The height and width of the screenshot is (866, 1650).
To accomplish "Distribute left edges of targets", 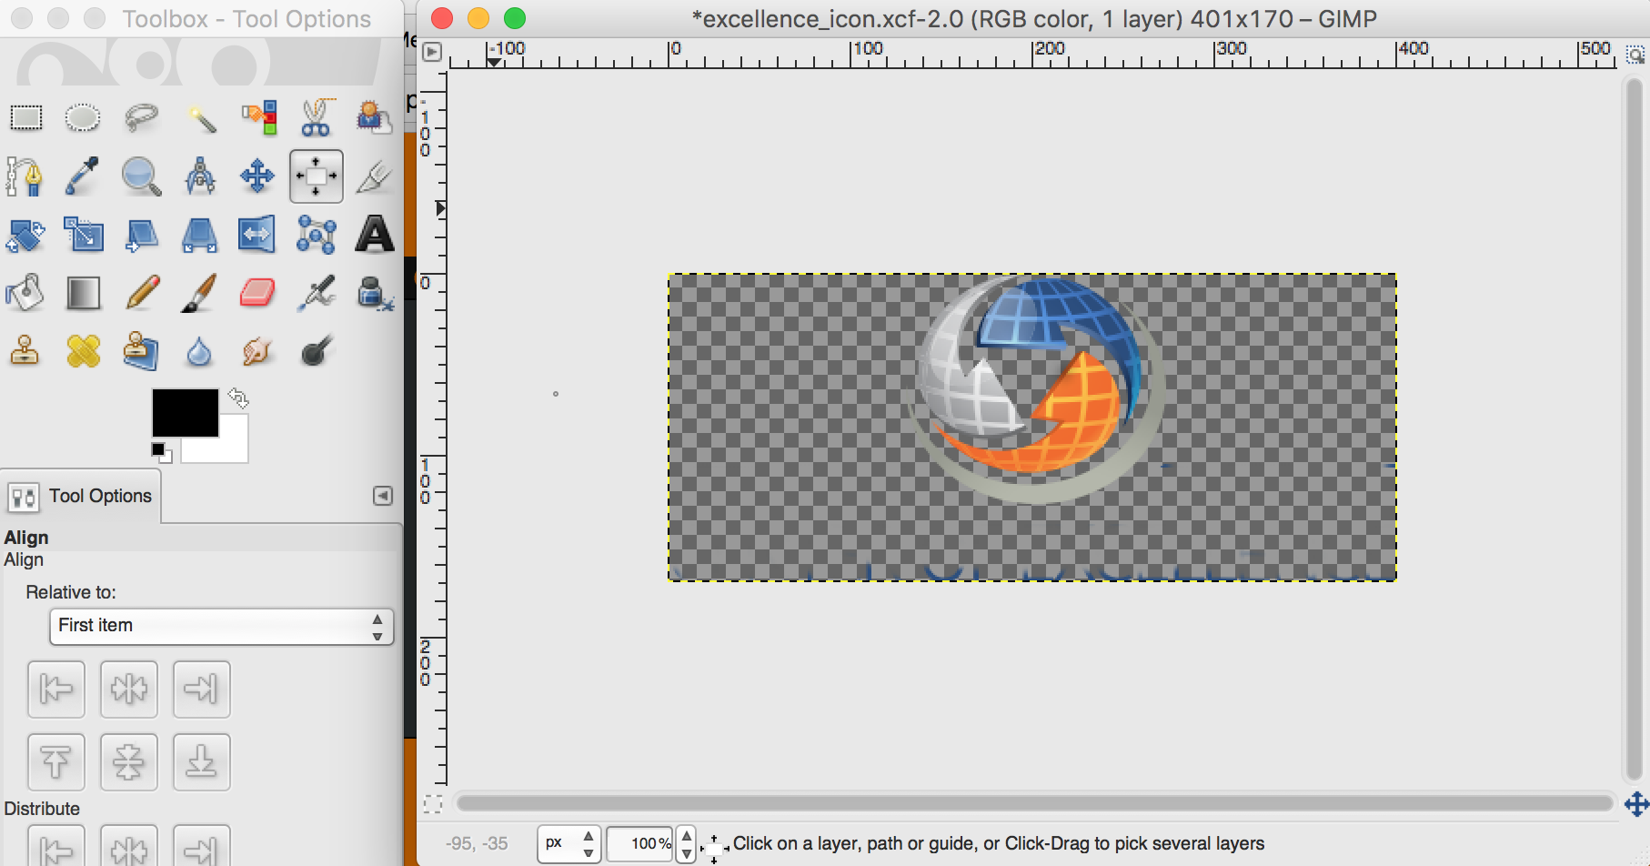I will pos(56,846).
